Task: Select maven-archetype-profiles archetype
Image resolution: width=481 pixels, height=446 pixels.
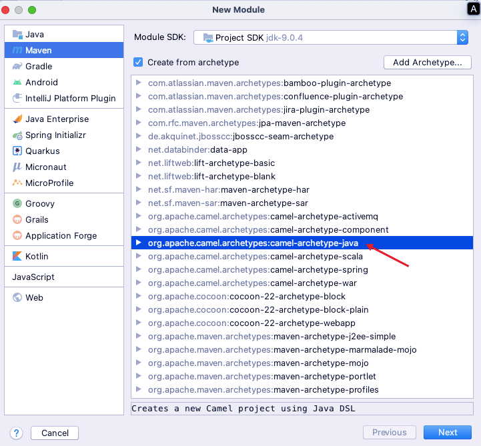Action: tap(302, 389)
